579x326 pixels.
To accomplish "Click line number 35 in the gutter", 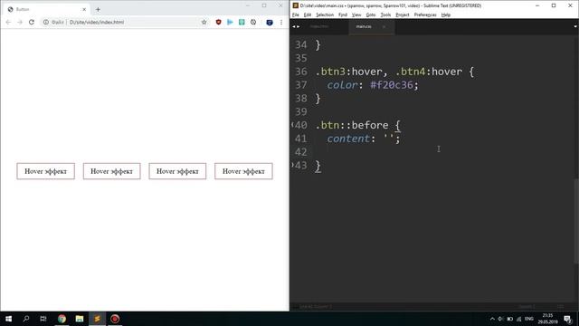I will (301, 58).
